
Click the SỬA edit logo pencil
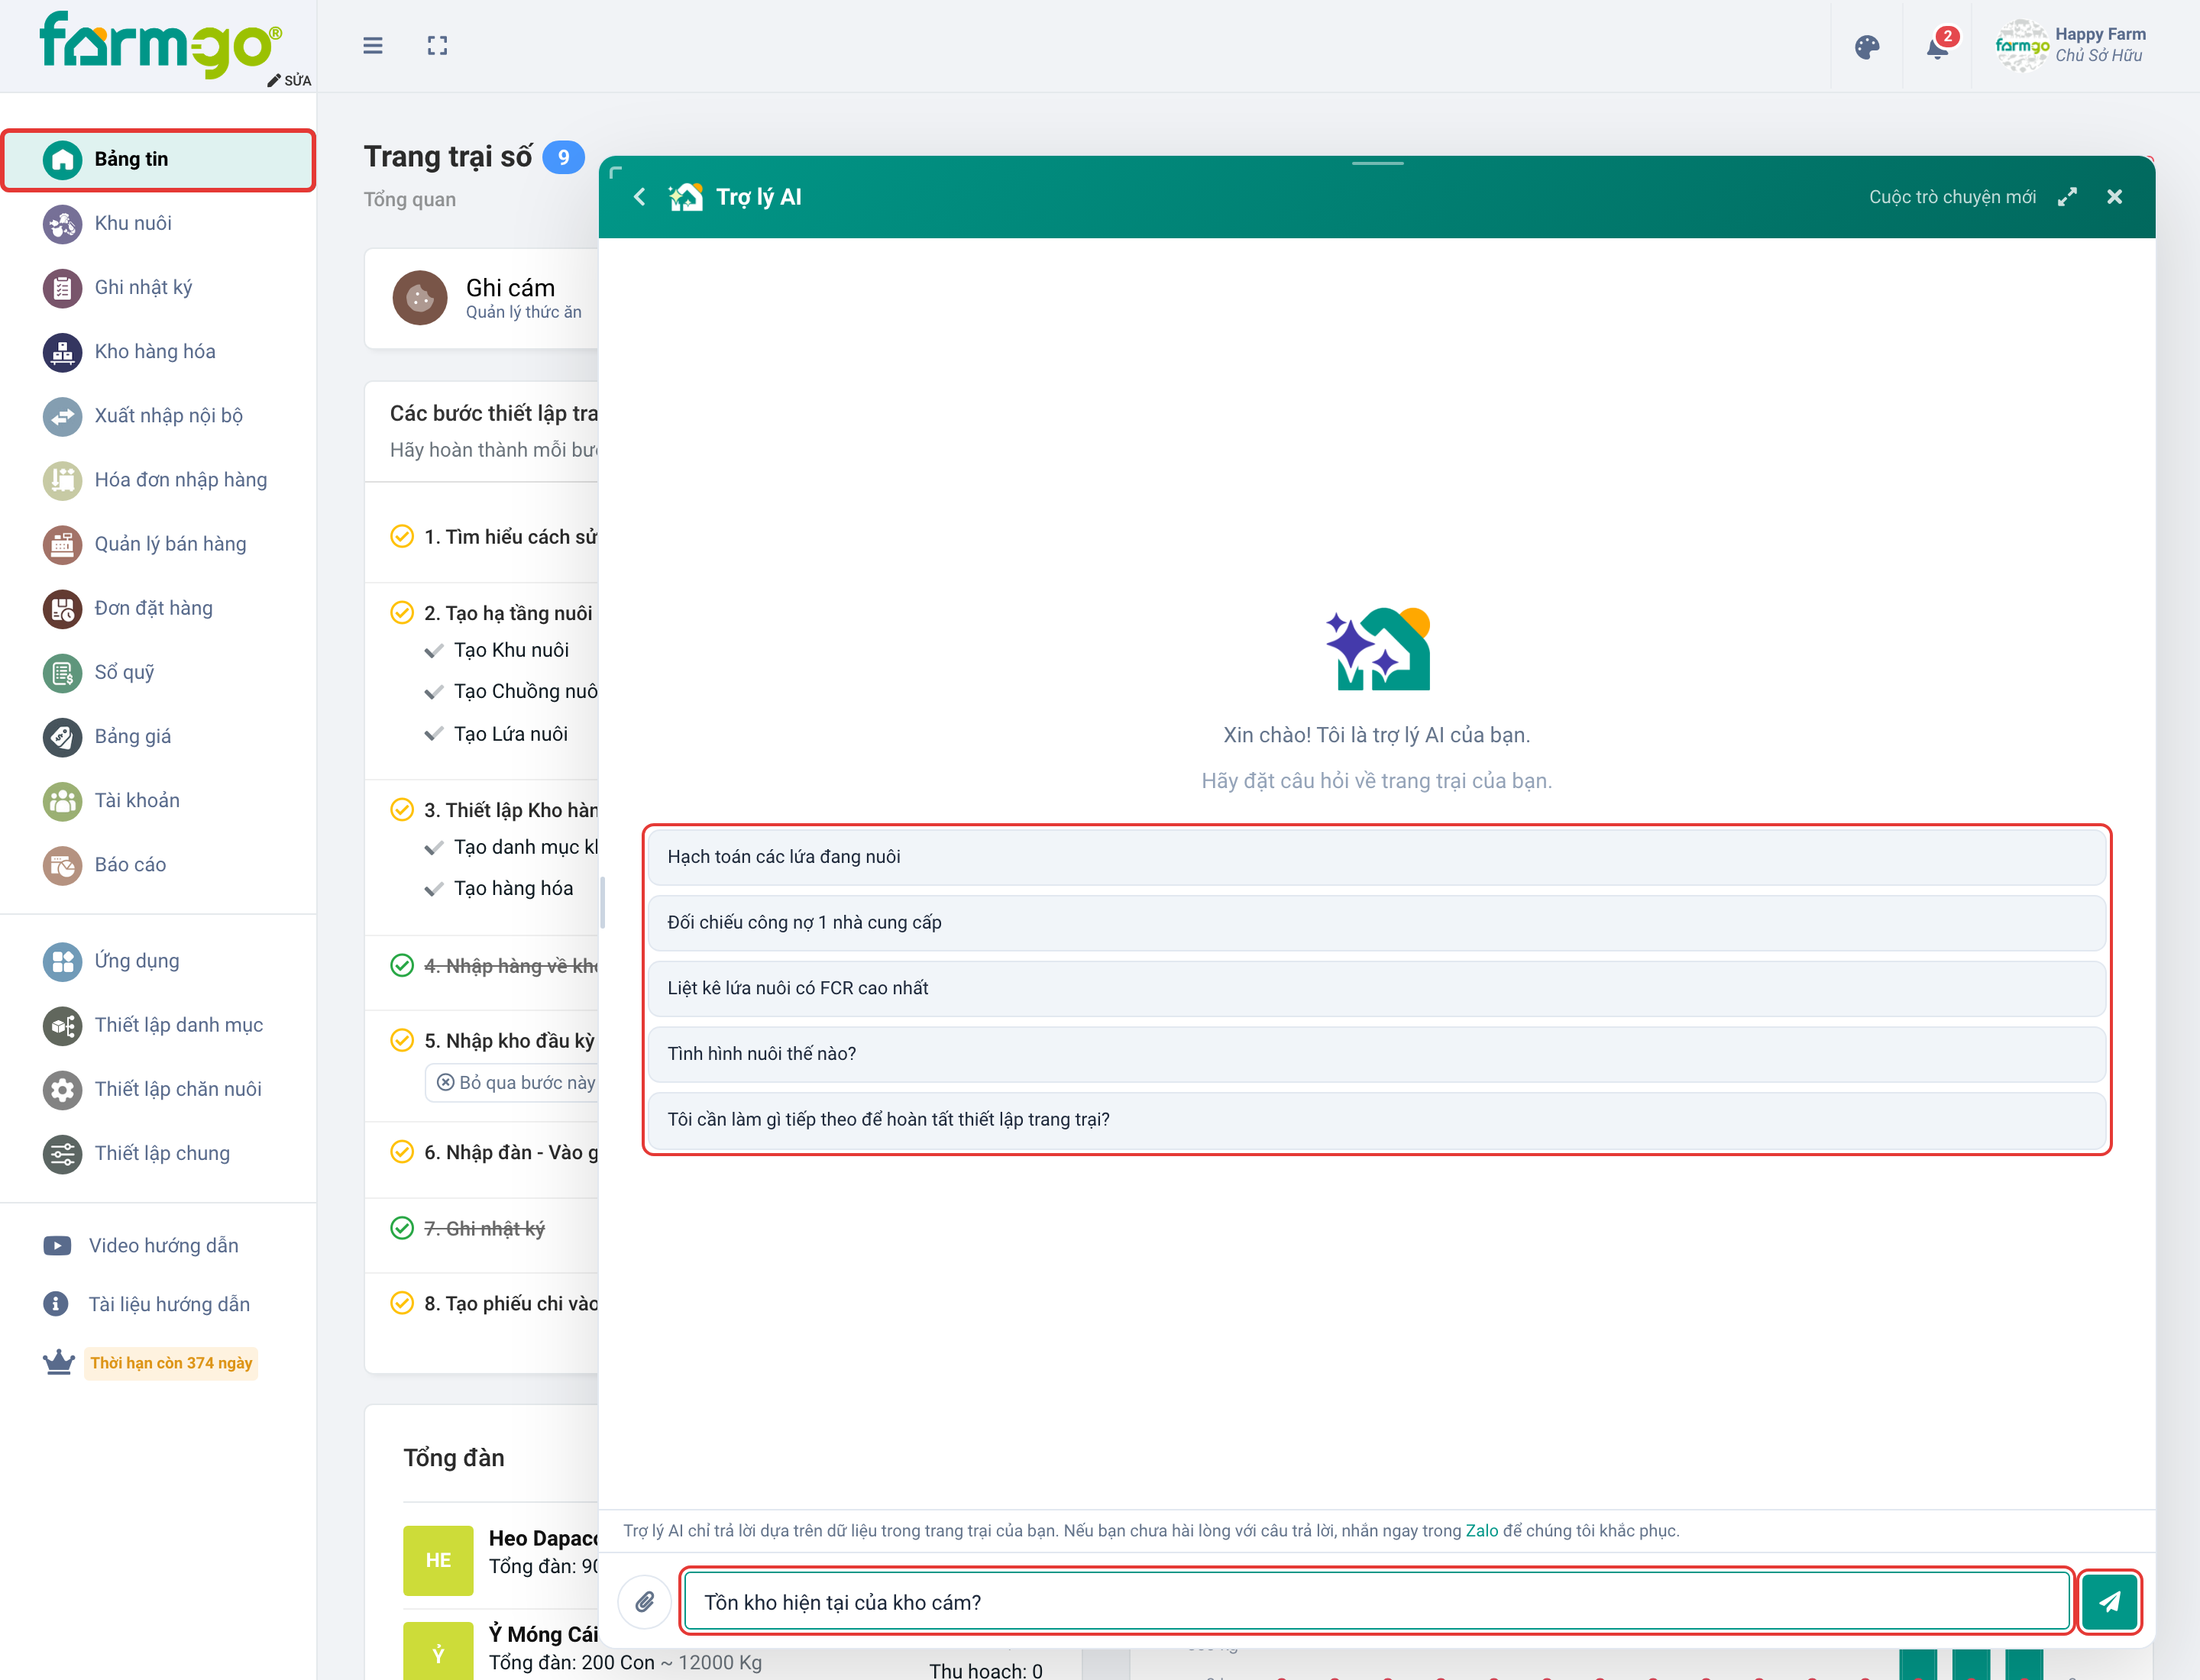pos(289,80)
